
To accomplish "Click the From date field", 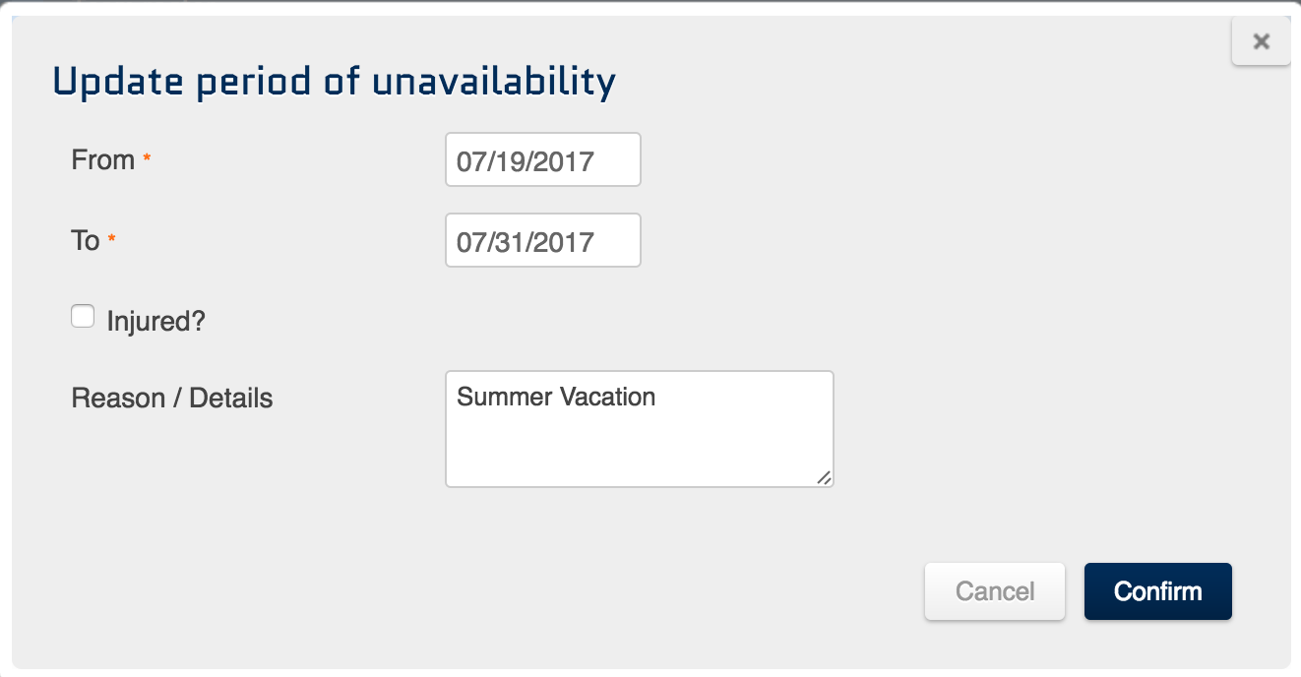I will 542,160.
